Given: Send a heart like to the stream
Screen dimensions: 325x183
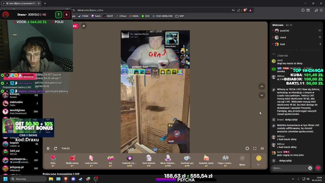Looking at the screenshot, I should [x=318, y=168].
